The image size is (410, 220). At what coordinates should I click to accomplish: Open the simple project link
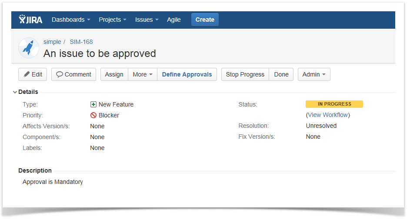tap(52, 42)
